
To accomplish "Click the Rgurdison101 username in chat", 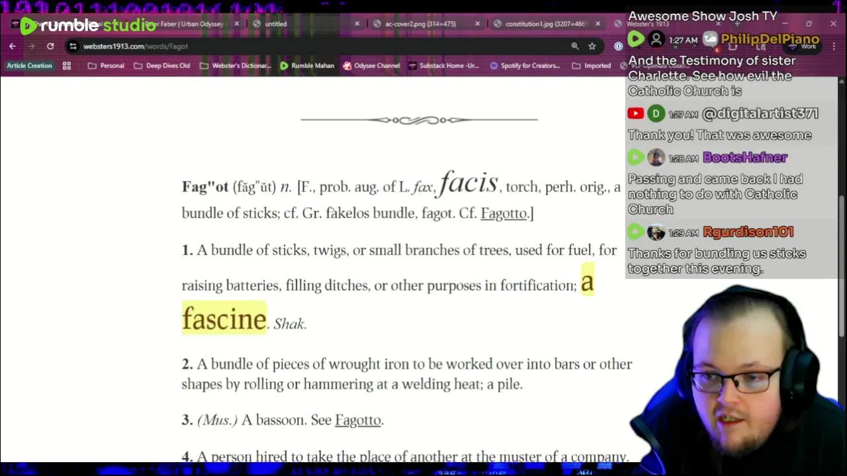I will (x=748, y=232).
